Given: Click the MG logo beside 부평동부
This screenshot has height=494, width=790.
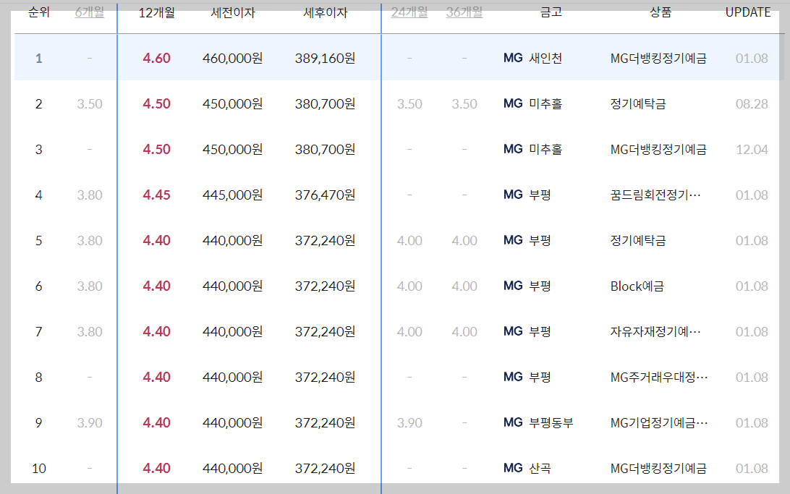Looking at the screenshot, I should pyautogui.click(x=513, y=422).
